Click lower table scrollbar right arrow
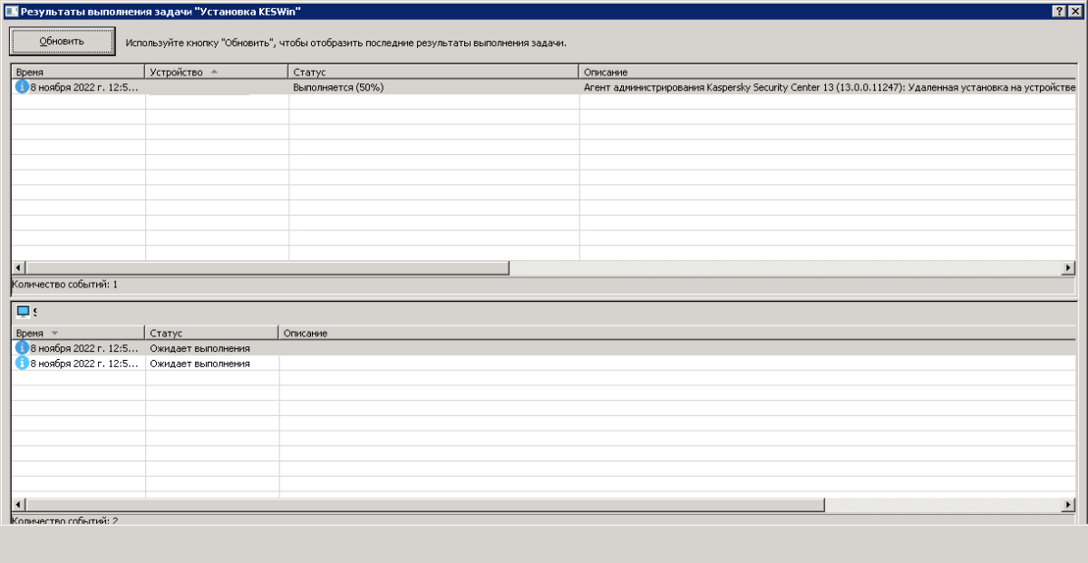This screenshot has height=563, width=1088. click(1069, 504)
